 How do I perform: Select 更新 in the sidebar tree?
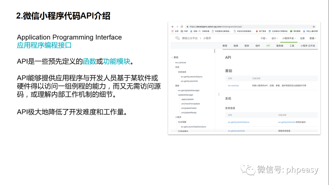(177, 86)
